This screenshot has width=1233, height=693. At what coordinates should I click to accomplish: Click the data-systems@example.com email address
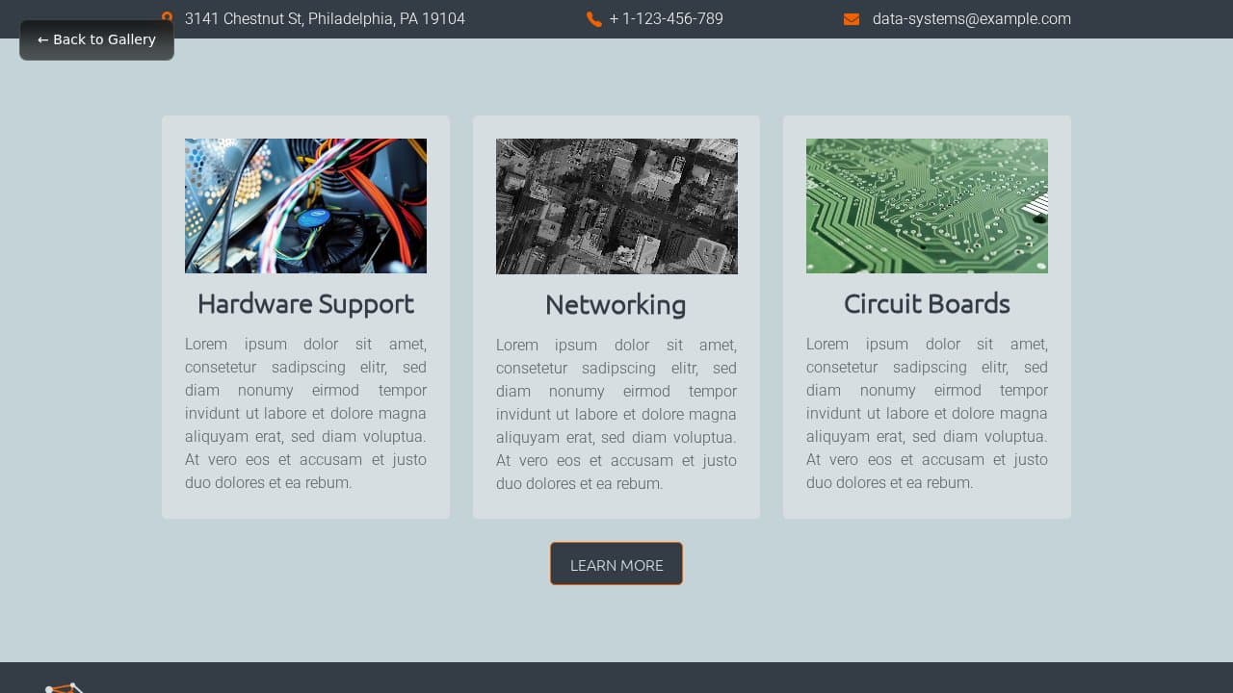[970, 18]
